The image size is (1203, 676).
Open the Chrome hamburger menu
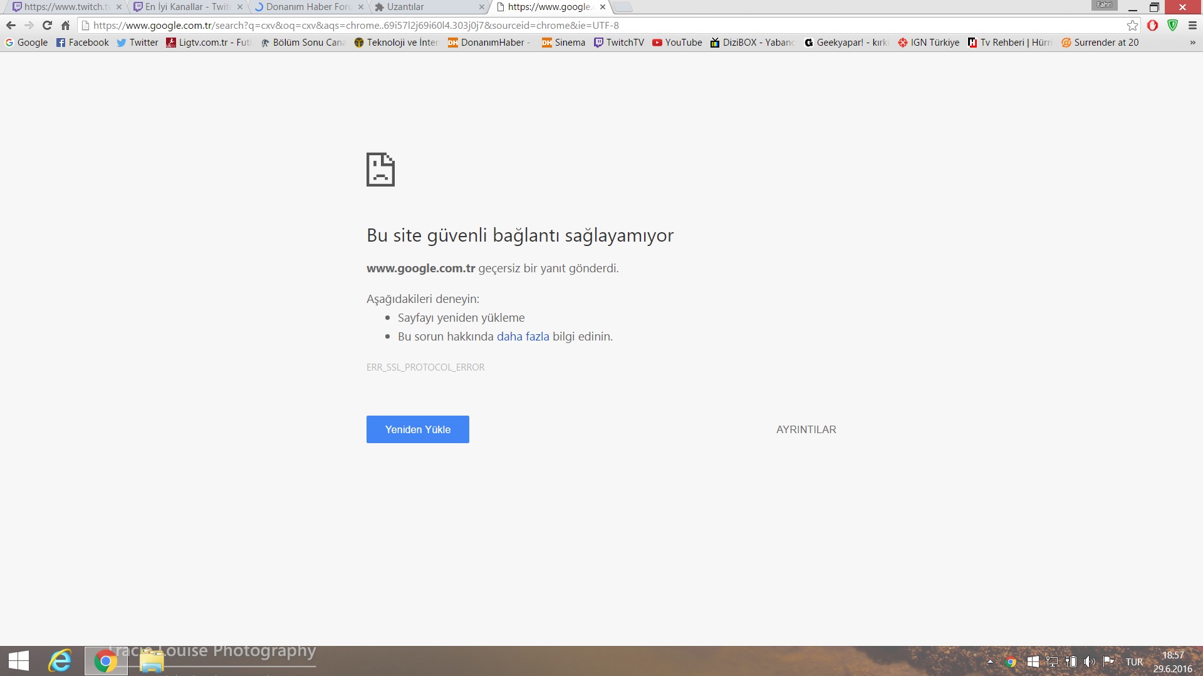[x=1192, y=26]
